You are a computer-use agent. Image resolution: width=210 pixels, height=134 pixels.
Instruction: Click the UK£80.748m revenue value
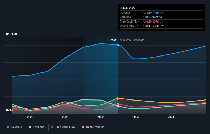tap(151, 13)
